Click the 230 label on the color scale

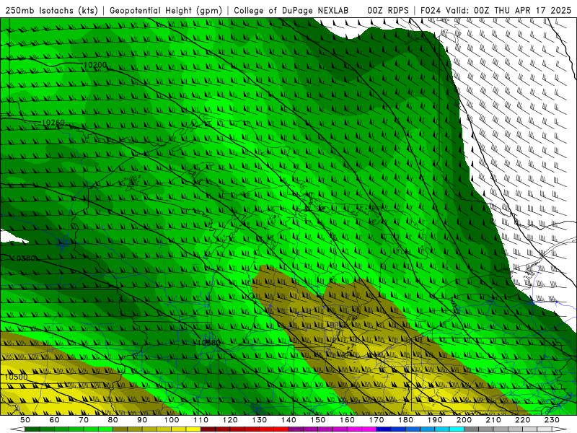point(552,420)
